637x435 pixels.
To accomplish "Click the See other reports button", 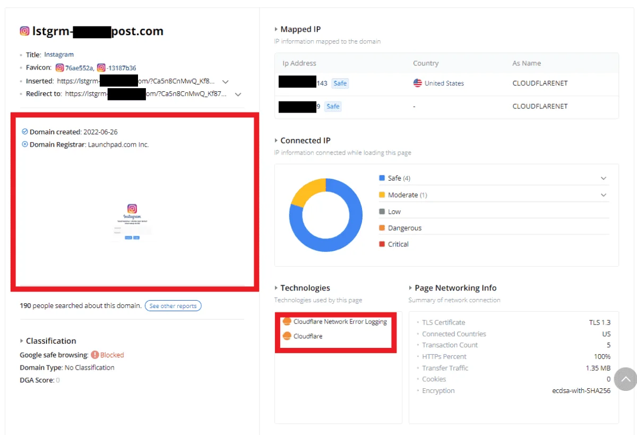I will click(x=173, y=306).
